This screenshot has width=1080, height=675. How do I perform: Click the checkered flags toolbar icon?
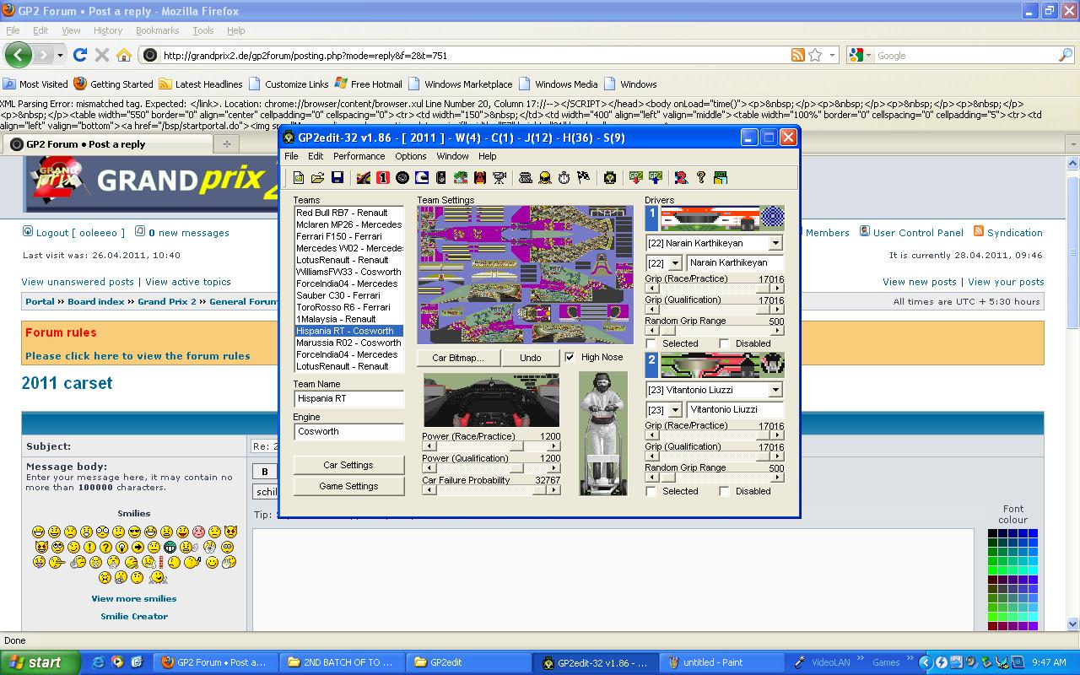582,177
